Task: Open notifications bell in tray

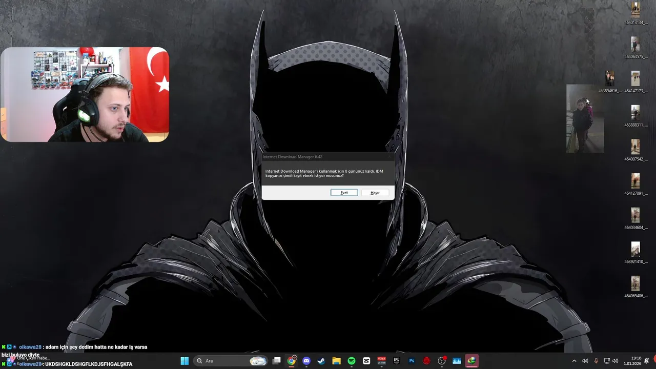Action: click(647, 361)
